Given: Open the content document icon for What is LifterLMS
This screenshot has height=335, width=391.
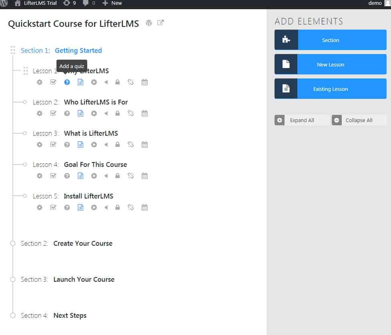Looking at the screenshot, I should [x=80, y=144].
